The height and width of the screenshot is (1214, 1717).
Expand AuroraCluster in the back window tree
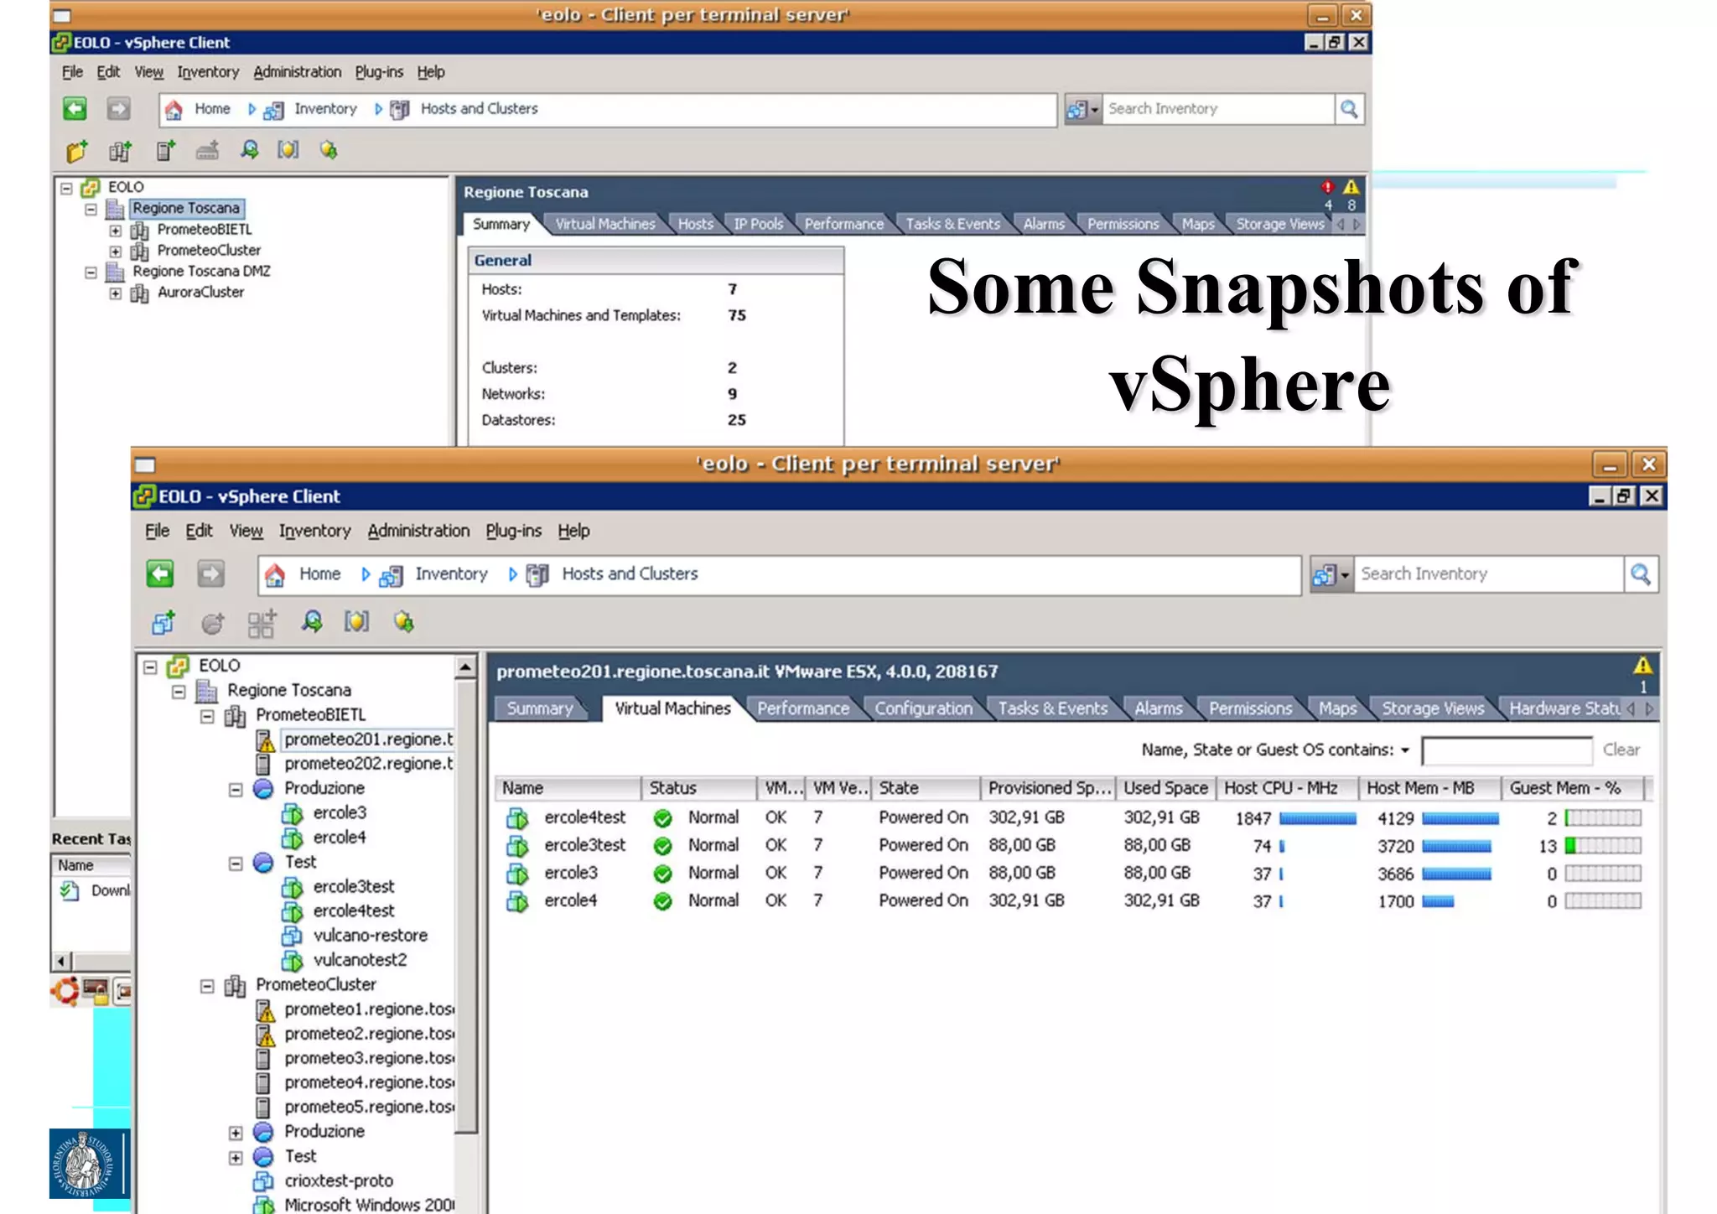[x=115, y=293]
